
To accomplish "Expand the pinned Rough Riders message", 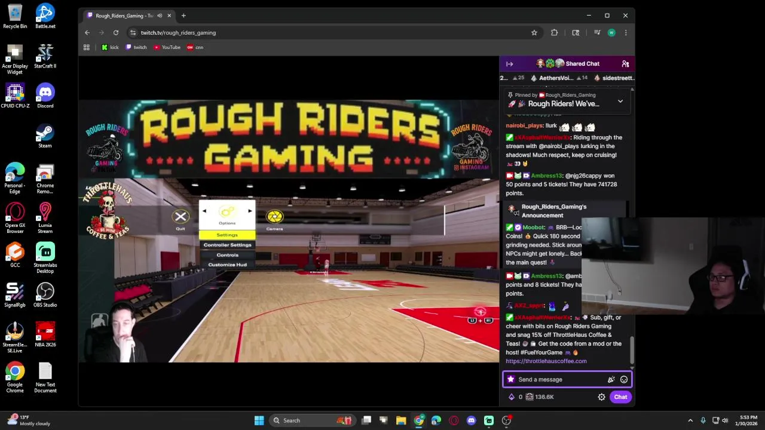I will 620,102.
